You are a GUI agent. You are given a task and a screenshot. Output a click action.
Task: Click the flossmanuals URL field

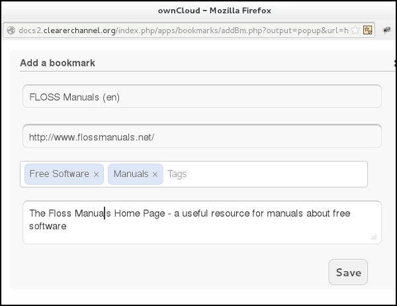pos(202,137)
